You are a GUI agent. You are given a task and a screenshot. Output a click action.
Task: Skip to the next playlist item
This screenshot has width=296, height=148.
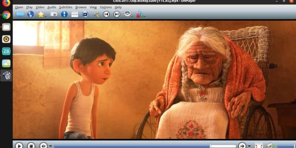click(x=117, y=14)
